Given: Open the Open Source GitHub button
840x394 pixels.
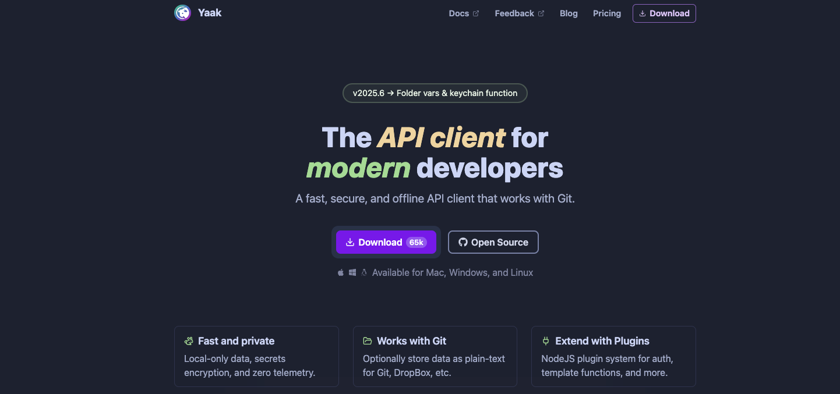Looking at the screenshot, I should pyautogui.click(x=493, y=242).
